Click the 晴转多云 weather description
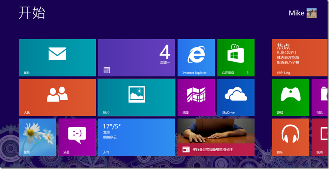329x169 pixels. point(110,137)
